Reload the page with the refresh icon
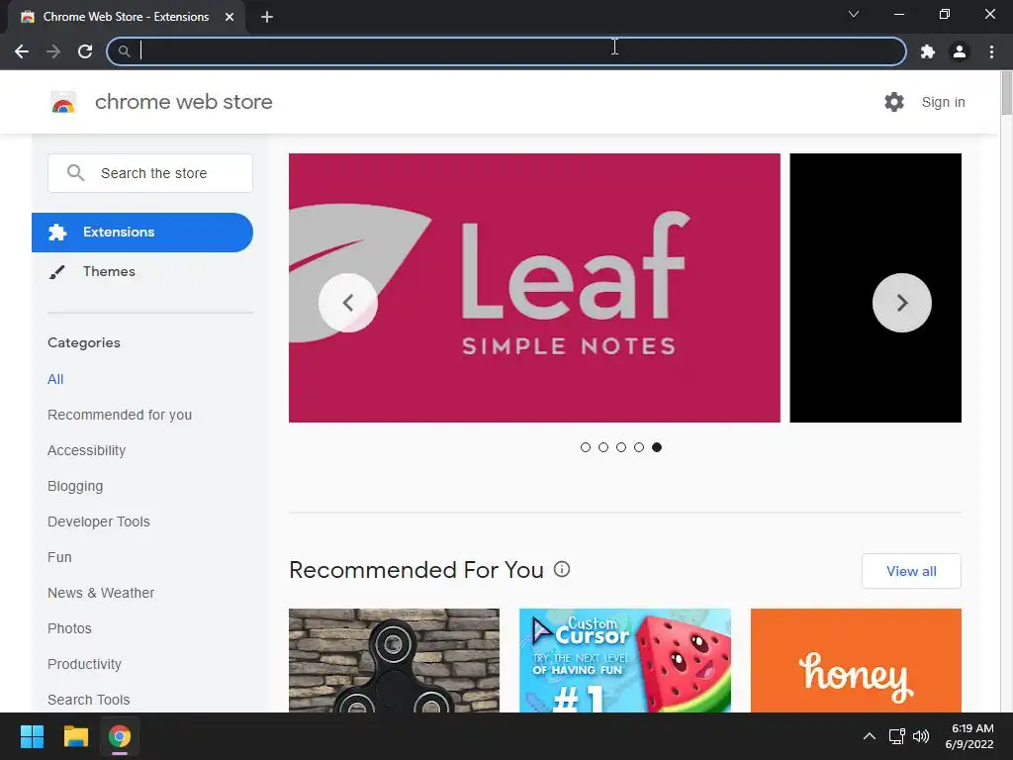Viewport: 1013px width, 760px height. [85, 51]
